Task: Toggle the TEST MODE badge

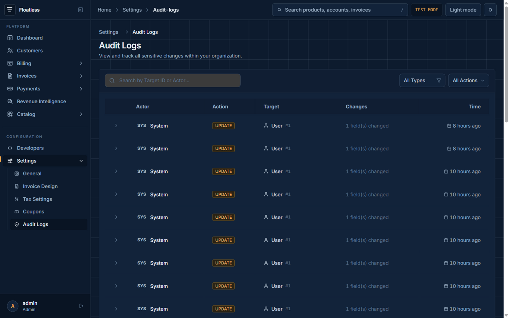Action: coord(427,10)
